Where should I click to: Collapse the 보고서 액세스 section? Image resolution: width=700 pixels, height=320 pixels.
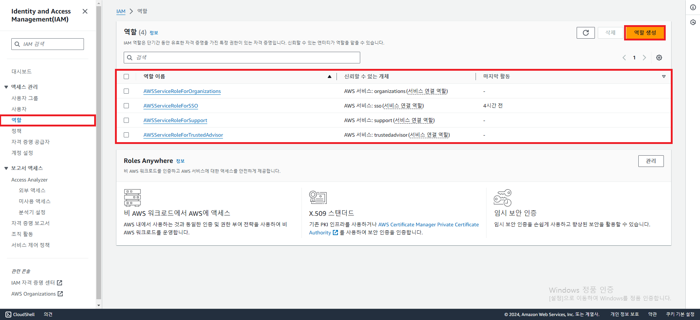tap(6, 168)
